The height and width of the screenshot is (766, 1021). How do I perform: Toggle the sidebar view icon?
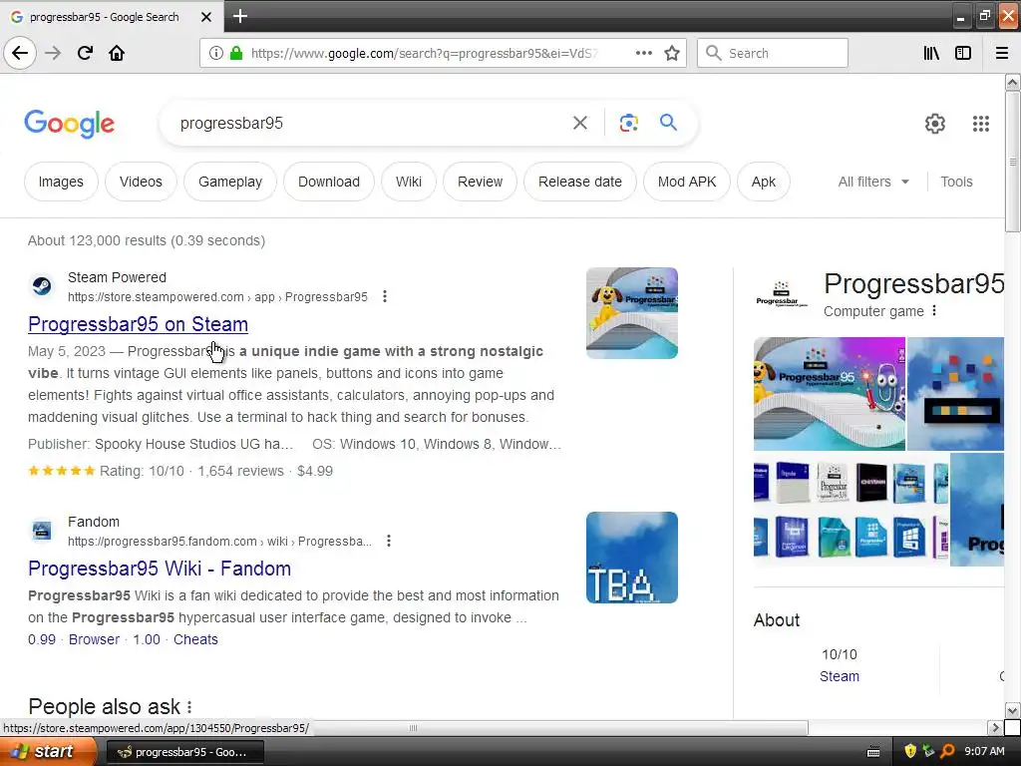(x=963, y=53)
